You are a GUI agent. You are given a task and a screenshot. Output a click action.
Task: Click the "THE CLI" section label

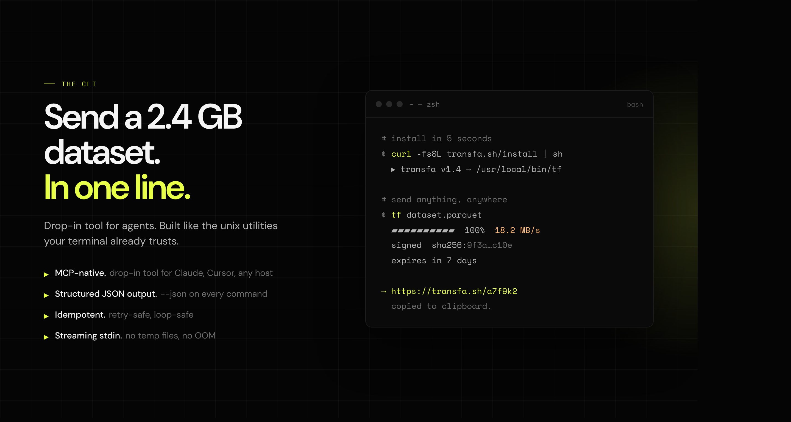79,84
